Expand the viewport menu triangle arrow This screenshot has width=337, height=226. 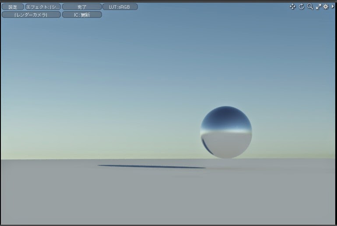click(x=333, y=7)
